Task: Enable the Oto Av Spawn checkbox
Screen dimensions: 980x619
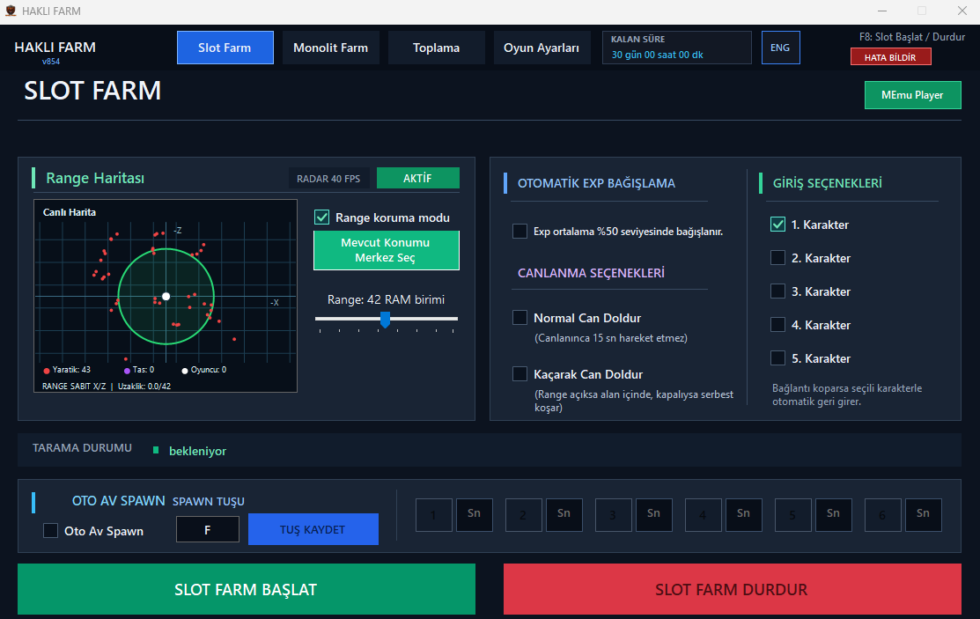Action: tap(50, 530)
